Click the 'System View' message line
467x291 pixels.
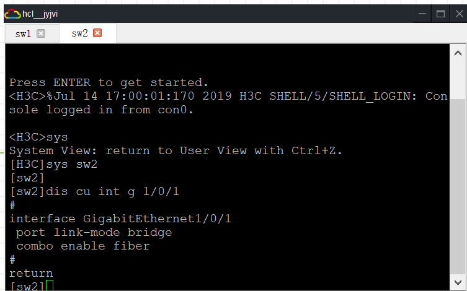[x=176, y=150]
